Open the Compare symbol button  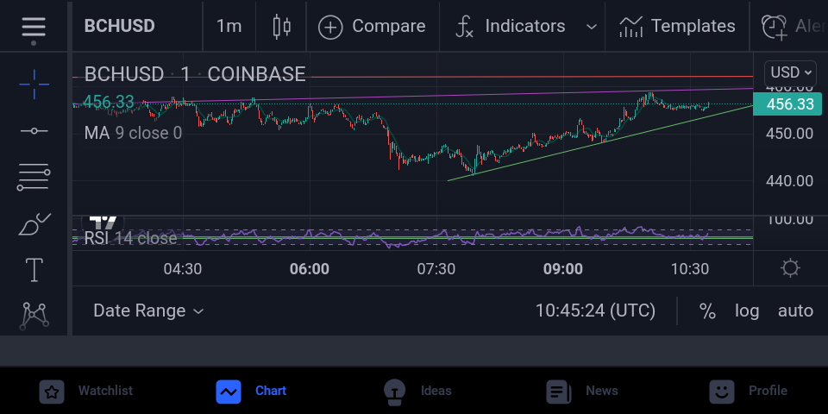pos(372,27)
